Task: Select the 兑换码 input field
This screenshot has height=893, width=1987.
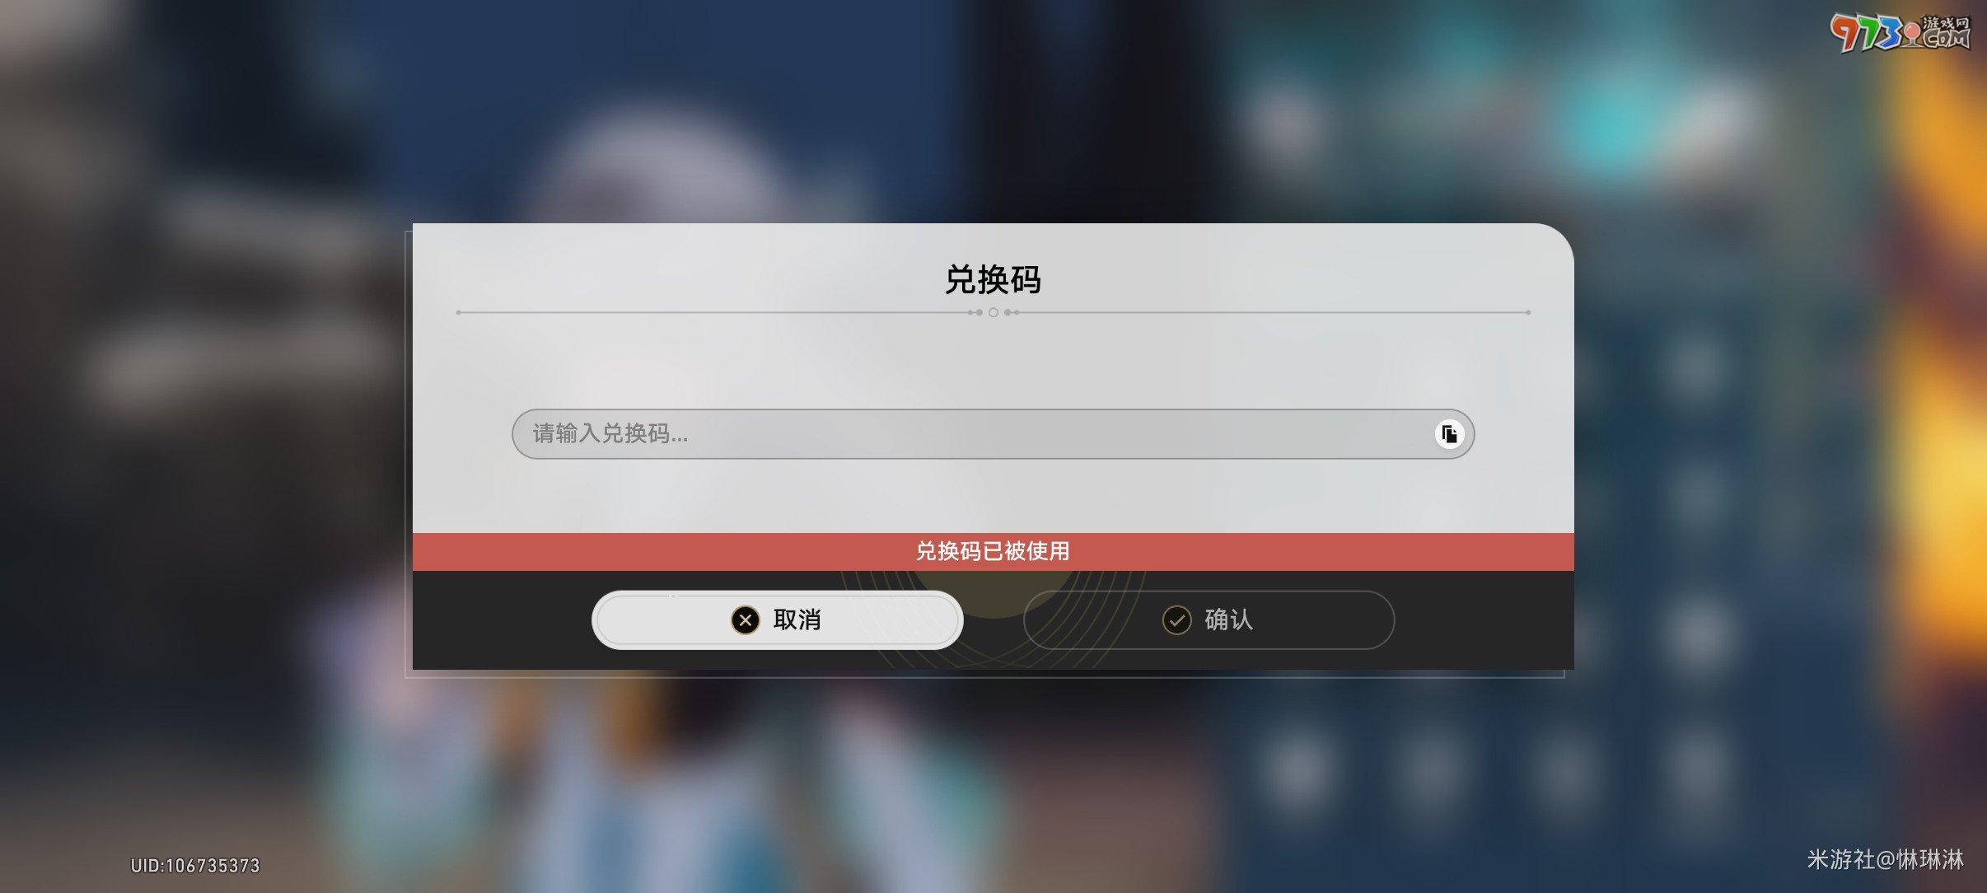Action: coord(992,433)
